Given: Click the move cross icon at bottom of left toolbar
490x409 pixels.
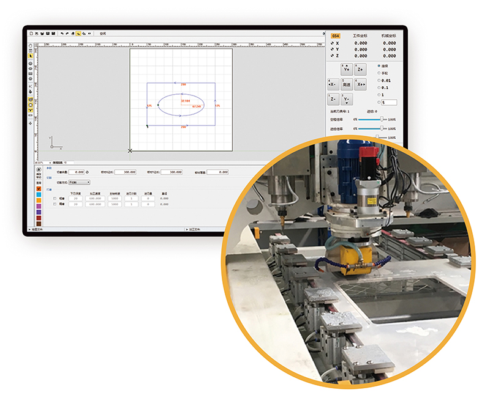Looking at the screenshot, I should pyautogui.click(x=31, y=123).
